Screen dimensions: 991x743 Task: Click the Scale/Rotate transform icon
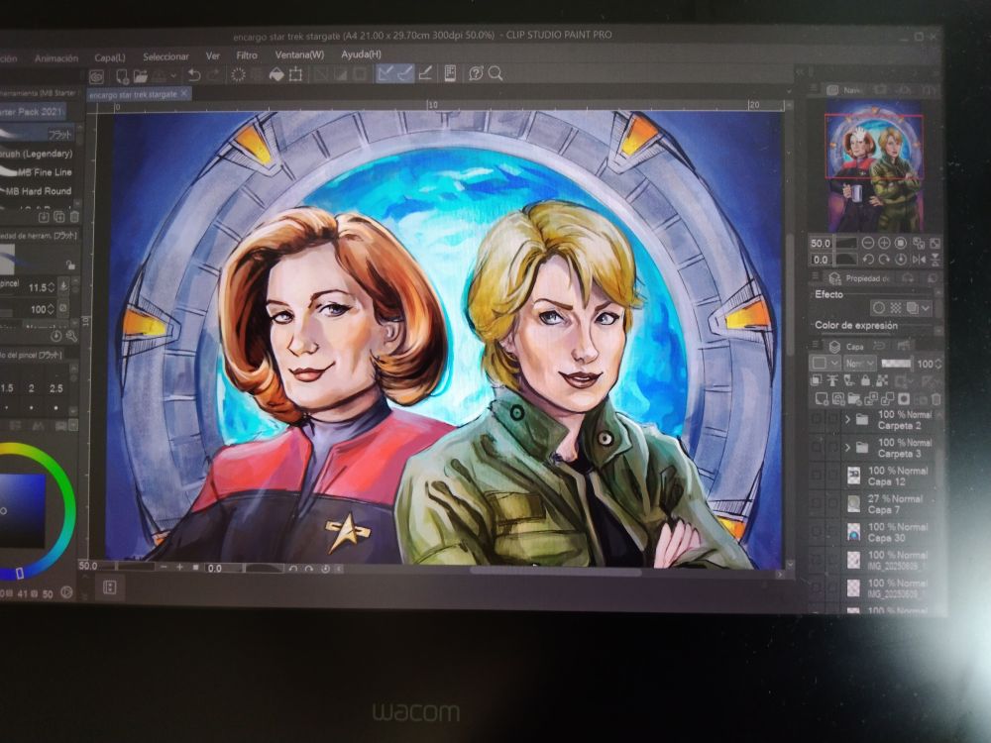tap(295, 74)
